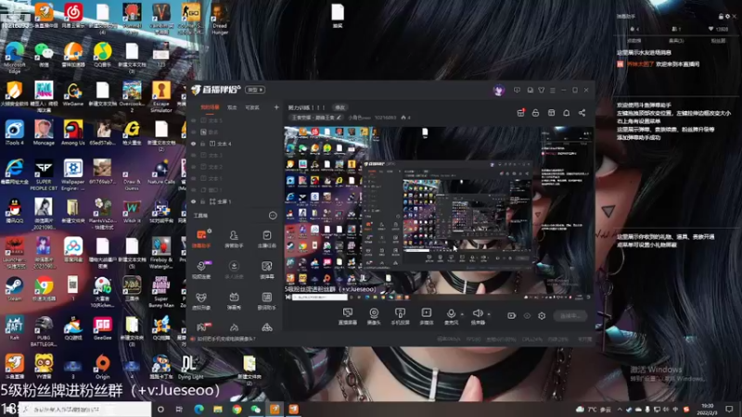742x417 pixels.
Task: Open the bell notification icon above preview
Action: point(567,112)
